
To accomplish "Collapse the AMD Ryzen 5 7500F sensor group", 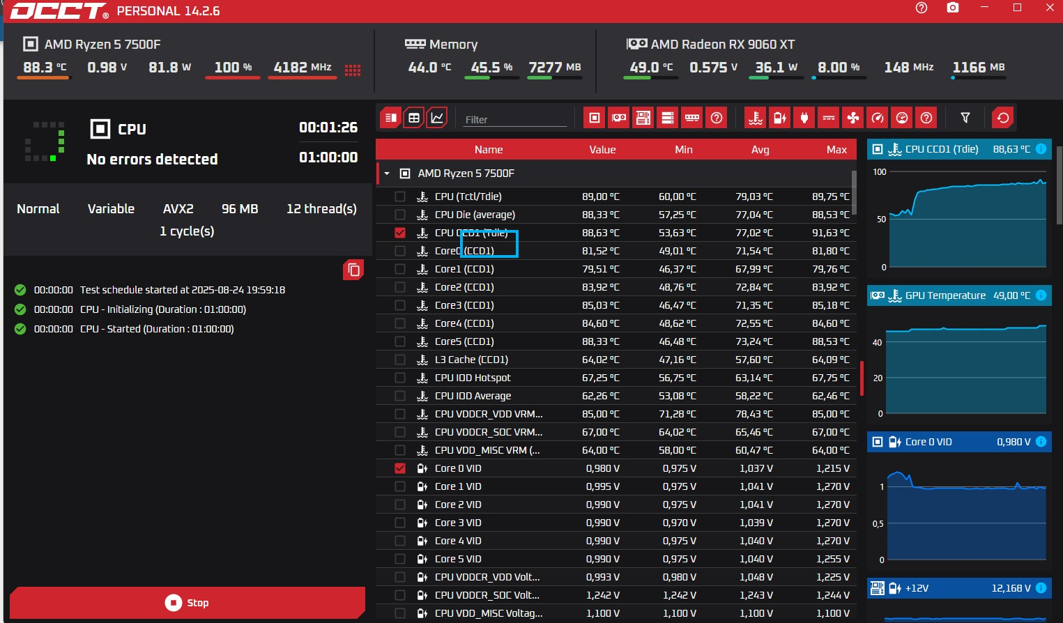I will tap(387, 174).
